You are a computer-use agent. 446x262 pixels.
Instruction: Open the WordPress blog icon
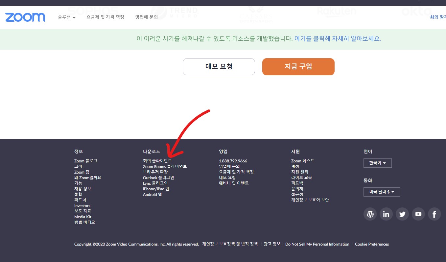(370, 214)
